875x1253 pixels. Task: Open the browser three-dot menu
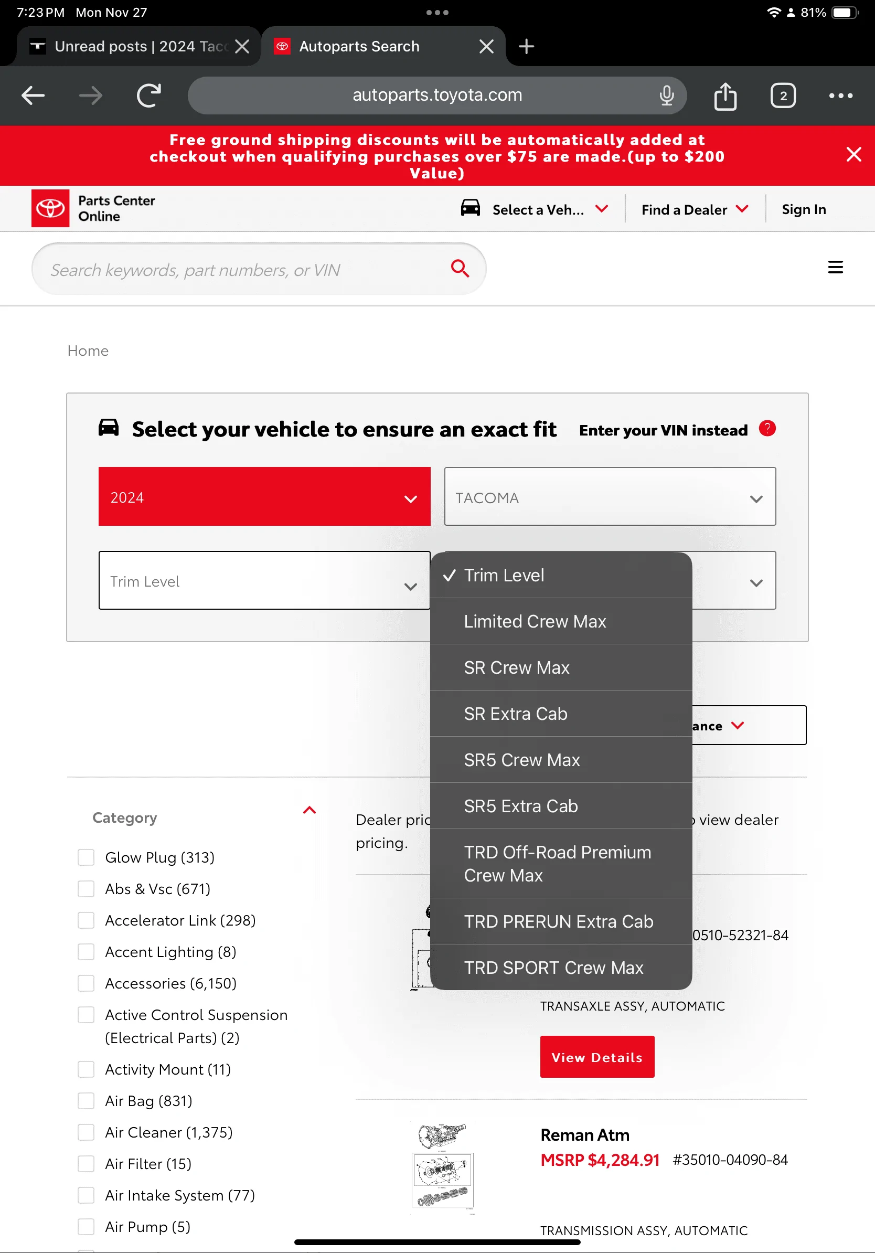tap(840, 95)
